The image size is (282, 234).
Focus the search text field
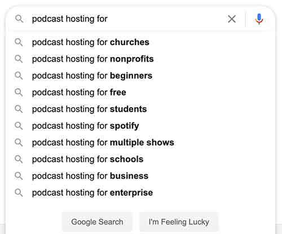click(127, 19)
